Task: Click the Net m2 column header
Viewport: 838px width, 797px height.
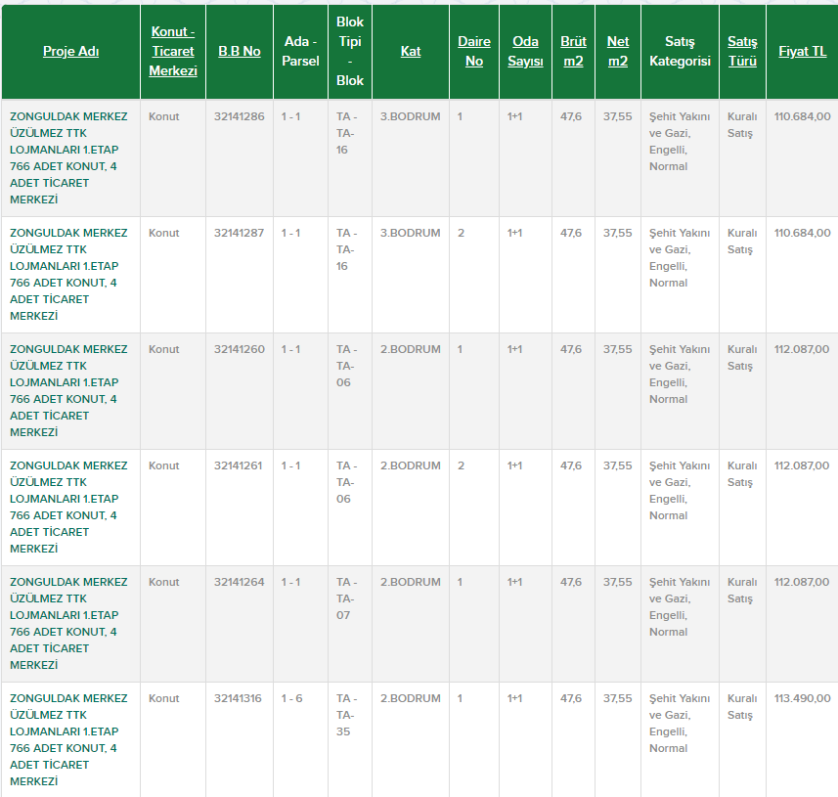Action: pyautogui.click(x=618, y=52)
